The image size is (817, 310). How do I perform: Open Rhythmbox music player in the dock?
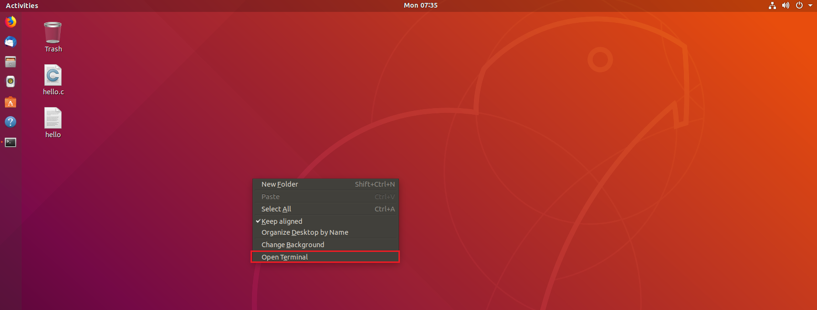pos(10,81)
